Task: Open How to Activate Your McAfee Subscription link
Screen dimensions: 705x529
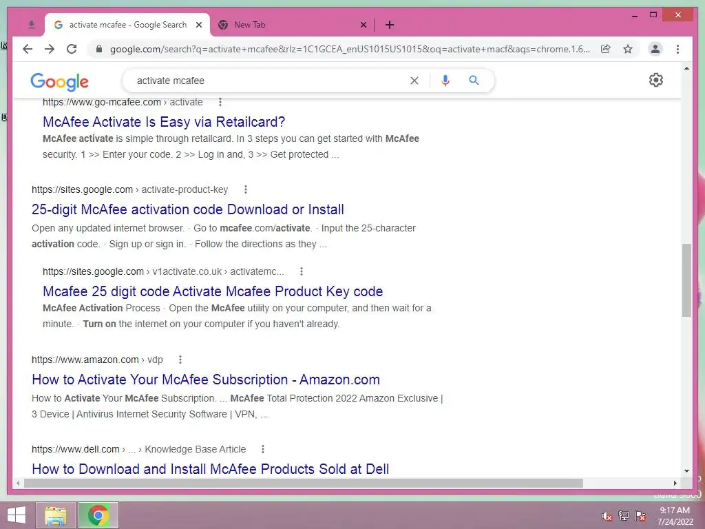Action: point(205,380)
